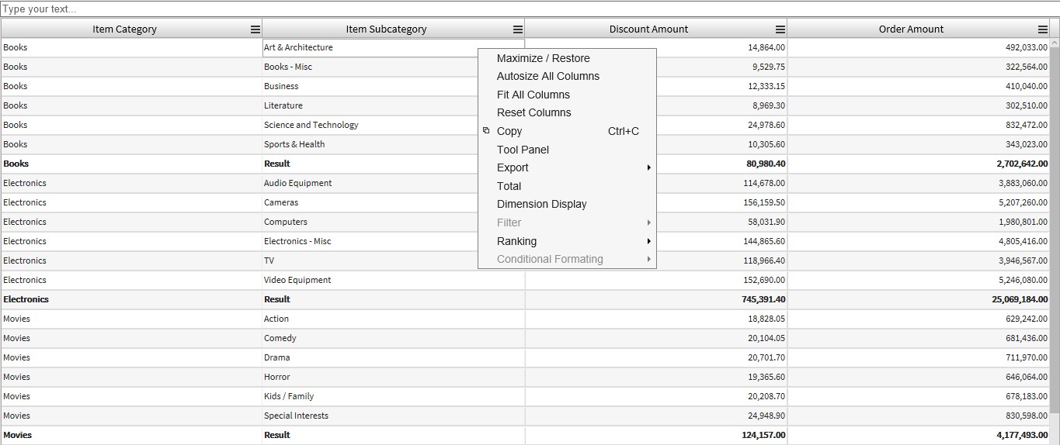Select Maximize / Restore from context menu
The image size is (1060, 445).
pos(543,58)
